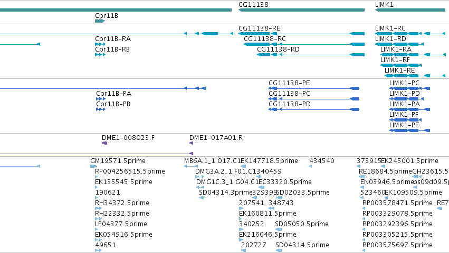The image size is (449, 253).
Task: Select the 49651 EST label
Action: click(x=106, y=246)
